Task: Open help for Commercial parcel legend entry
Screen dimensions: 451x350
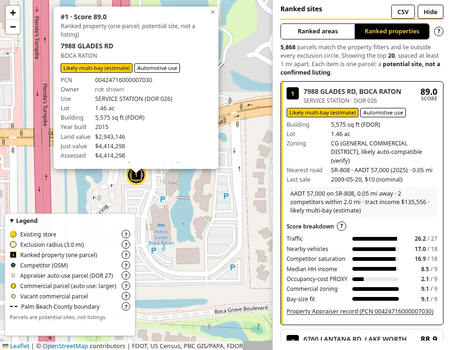Action: [x=126, y=286]
